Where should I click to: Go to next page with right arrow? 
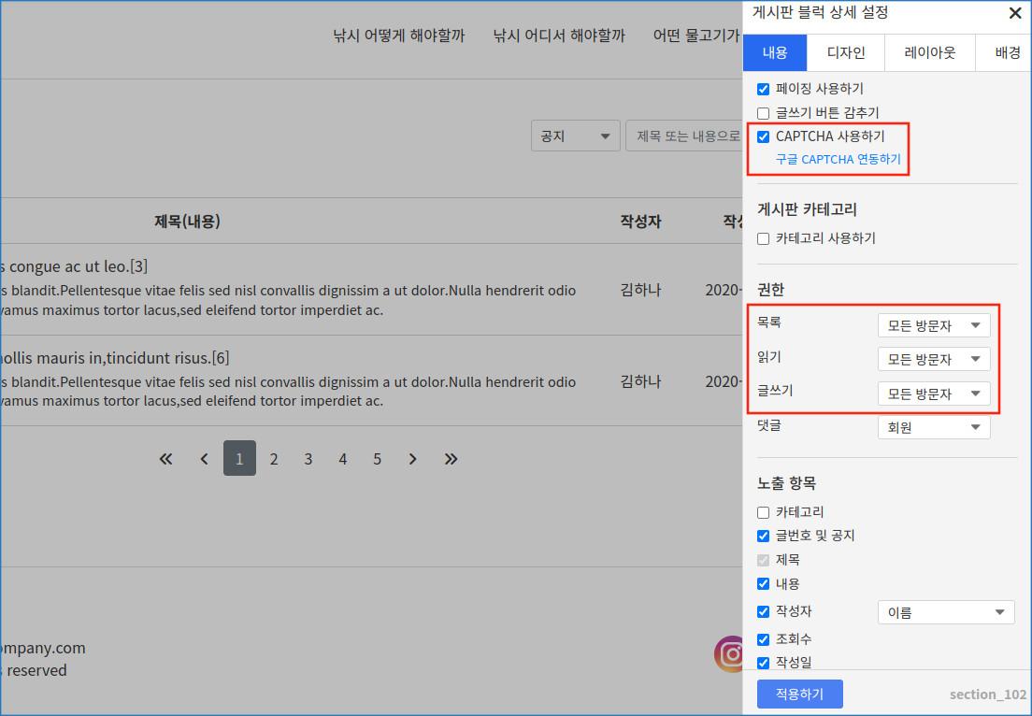412,459
